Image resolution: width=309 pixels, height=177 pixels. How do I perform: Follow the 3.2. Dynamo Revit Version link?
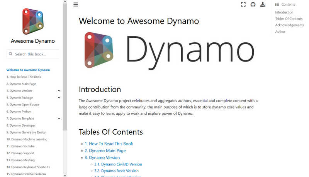(116, 171)
